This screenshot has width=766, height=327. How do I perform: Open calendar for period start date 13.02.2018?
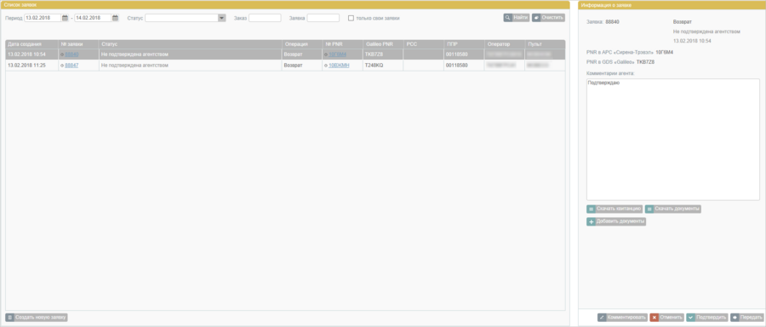point(65,18)
